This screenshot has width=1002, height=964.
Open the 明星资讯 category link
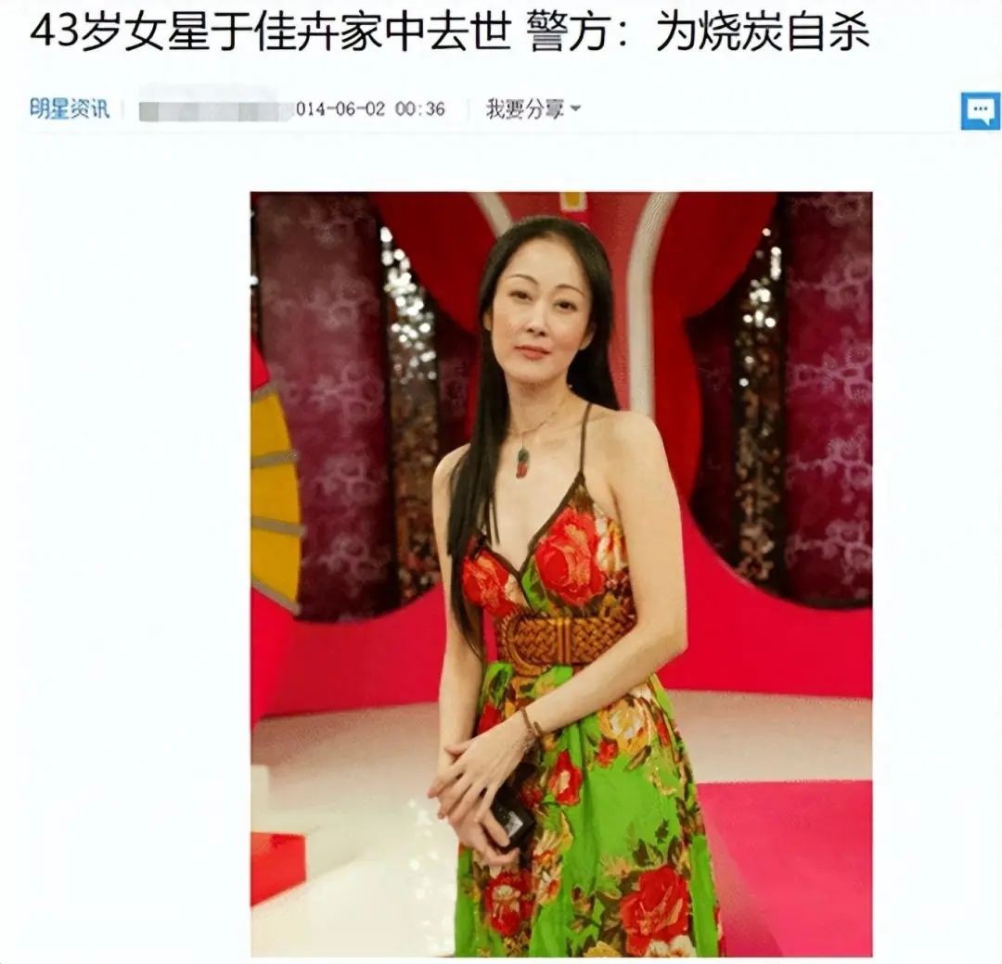click(x=70, y=108)
